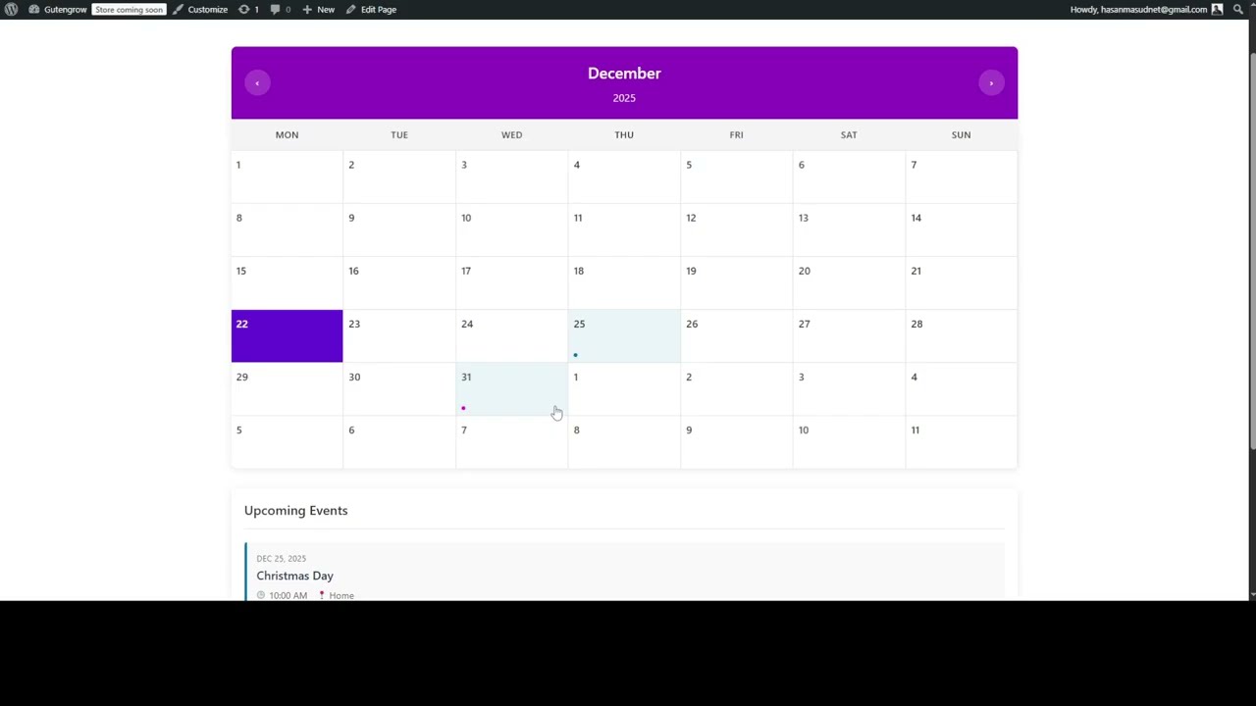Select December 10

(511, 229)
